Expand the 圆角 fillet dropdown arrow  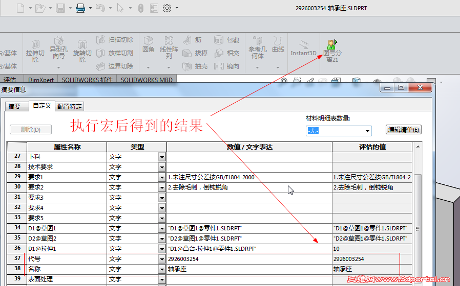tap(149, 67)
